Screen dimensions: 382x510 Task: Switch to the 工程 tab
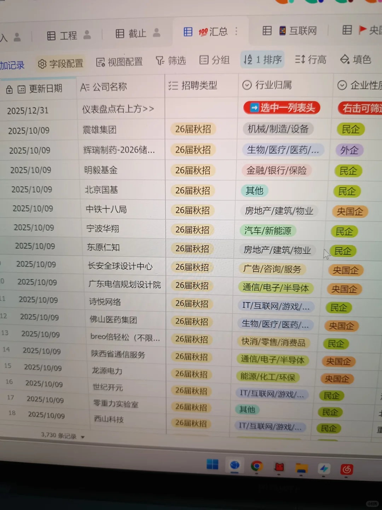68,35
